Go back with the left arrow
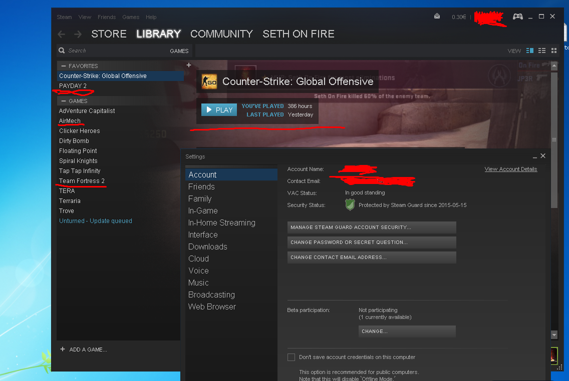 [61, 34]
